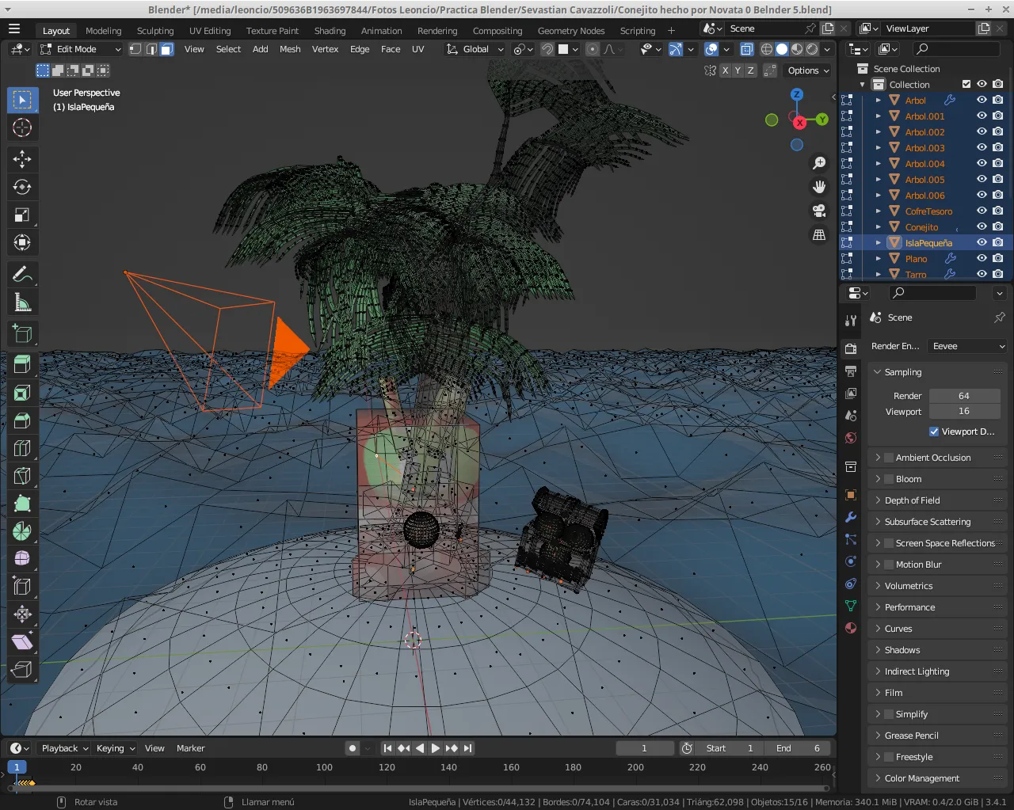Select the Loop Cut tool
The height and width of the screenshot is (810, 1014).
point(22,448)
